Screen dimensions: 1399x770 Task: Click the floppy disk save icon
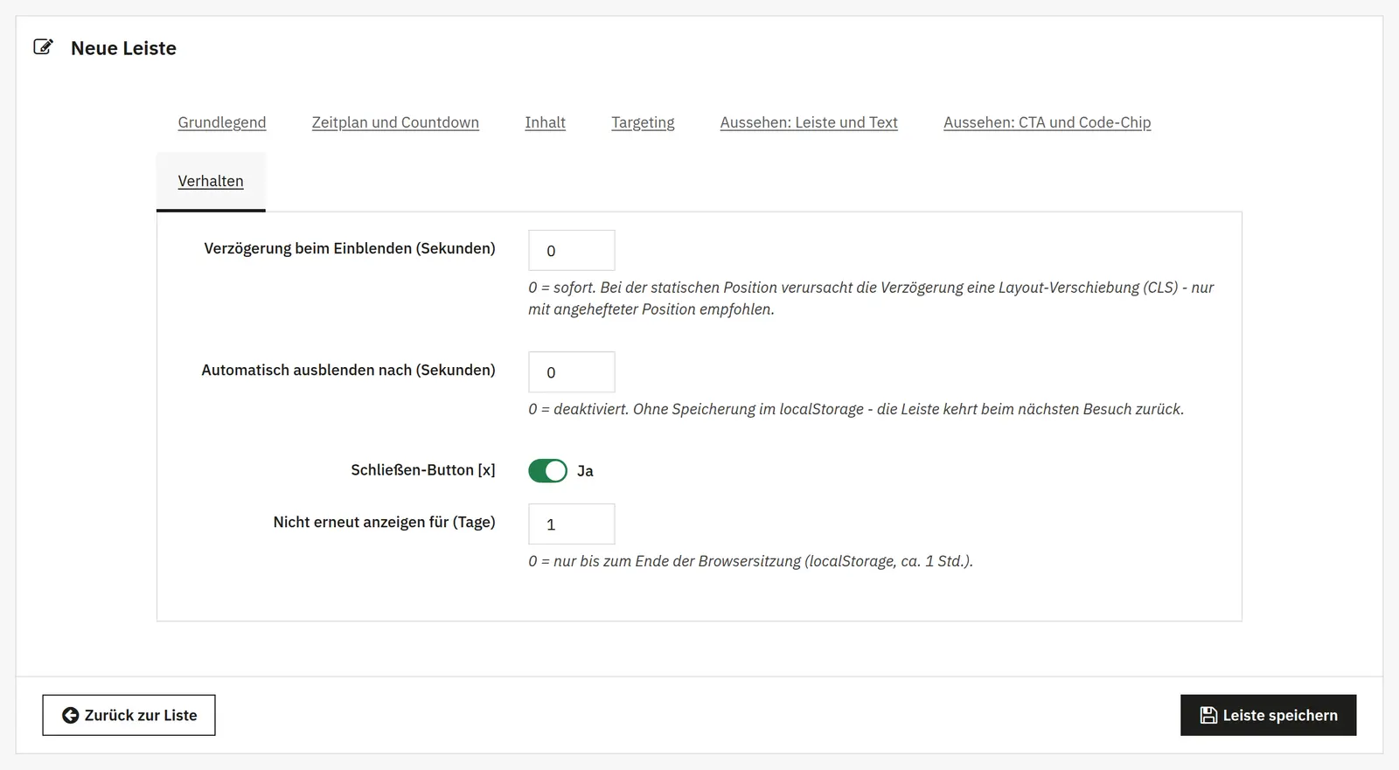(1208, 715)
